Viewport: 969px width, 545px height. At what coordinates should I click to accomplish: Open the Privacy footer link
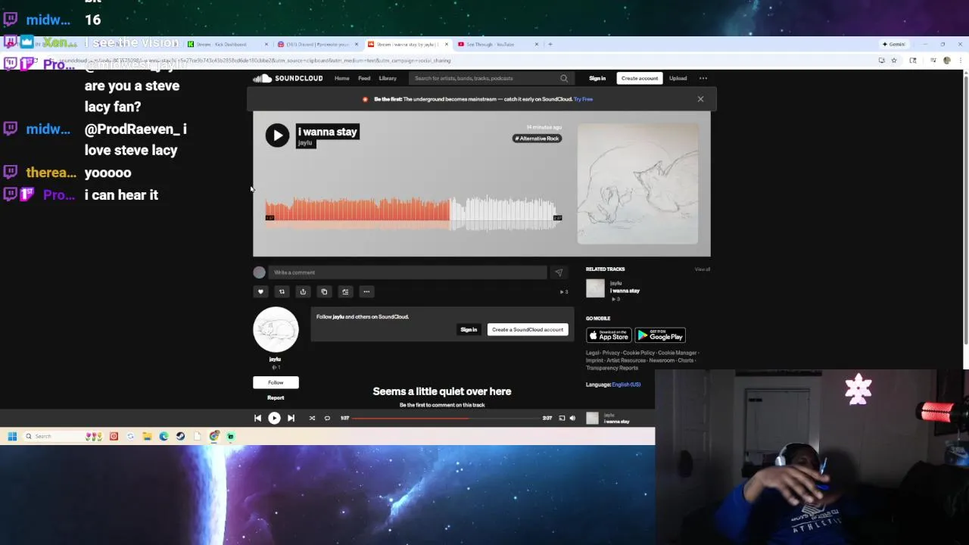pyautogui.click(x=611, y=353)
